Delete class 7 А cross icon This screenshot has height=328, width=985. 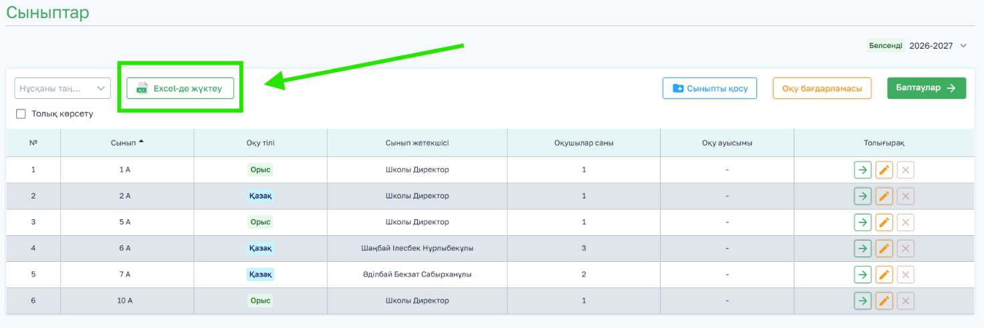pos(905,275)
